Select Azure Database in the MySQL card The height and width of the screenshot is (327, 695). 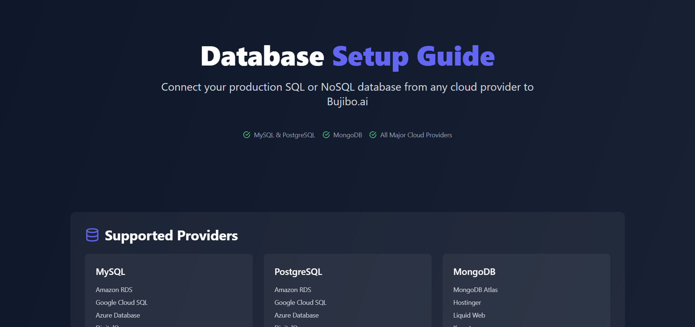[x=118, y=315]
